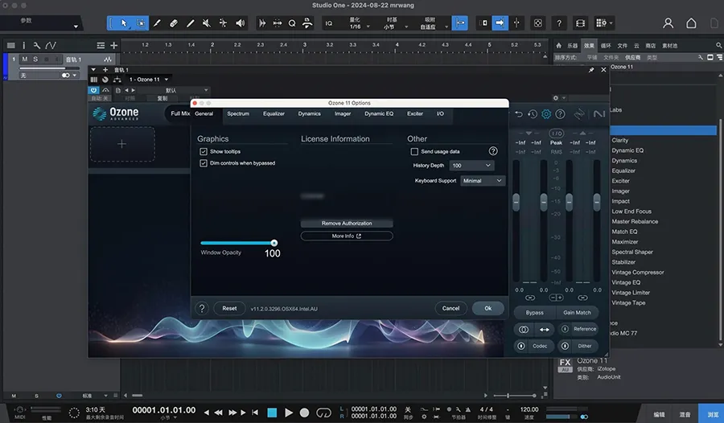Click the Ozone help question icon

pyautogui.click(x=561, y=114)
